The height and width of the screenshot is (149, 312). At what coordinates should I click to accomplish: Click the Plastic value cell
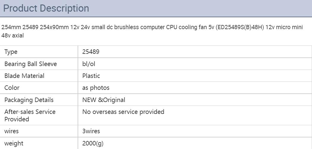point(195,76)
